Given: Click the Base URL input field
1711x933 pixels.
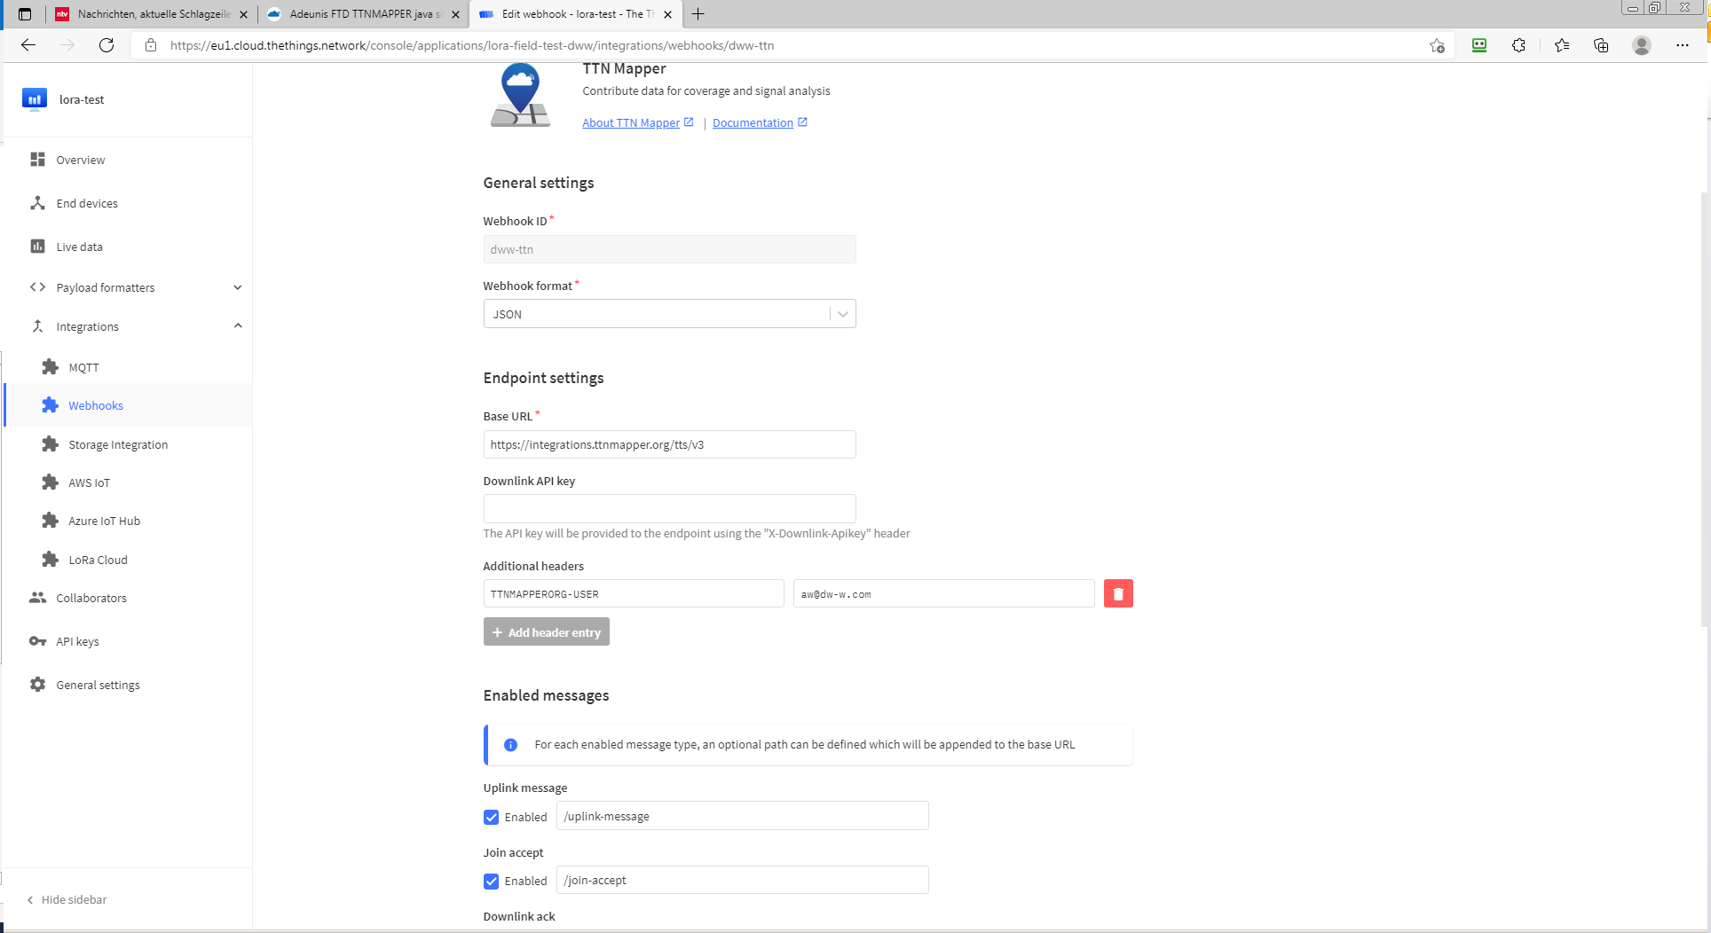Looking at the screenshot, I should click(x=669, y=444).
